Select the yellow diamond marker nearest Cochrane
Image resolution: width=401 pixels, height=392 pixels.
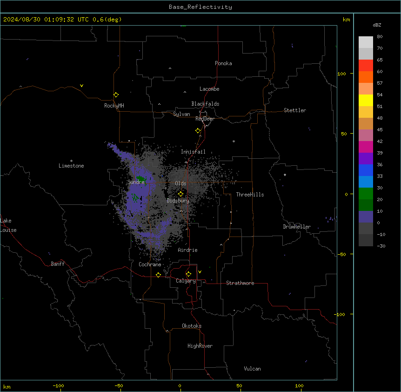coord(158,275)
